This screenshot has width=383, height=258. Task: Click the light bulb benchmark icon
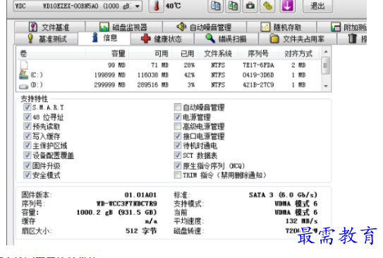pyautogui.click(x=30, y=39)
